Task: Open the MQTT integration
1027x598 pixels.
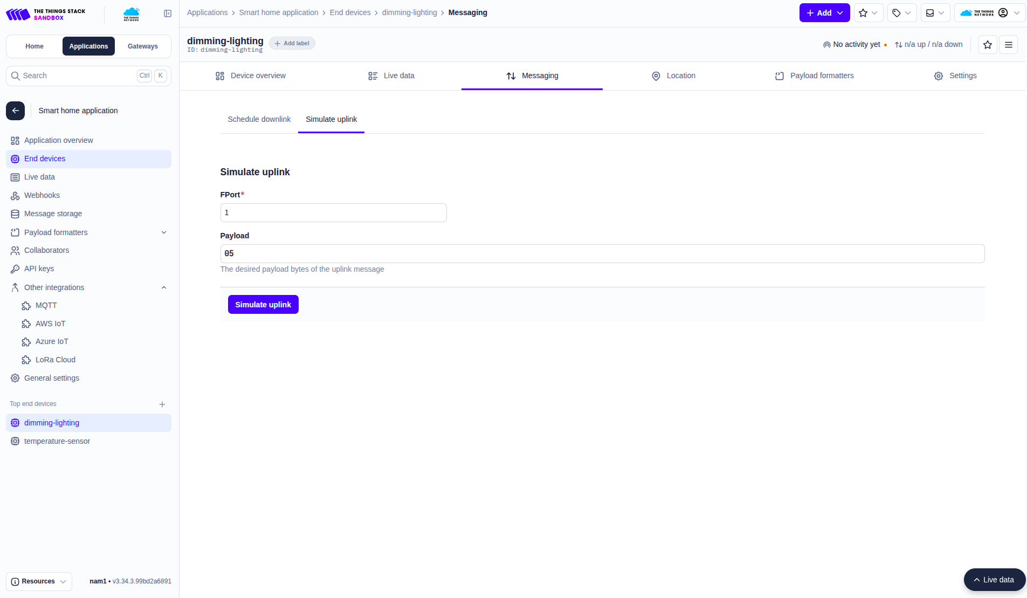Action: [46, 305]
